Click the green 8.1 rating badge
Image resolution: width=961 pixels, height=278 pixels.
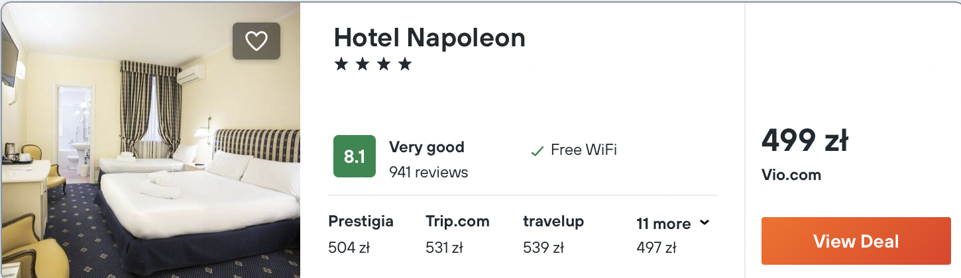[354, 157]
